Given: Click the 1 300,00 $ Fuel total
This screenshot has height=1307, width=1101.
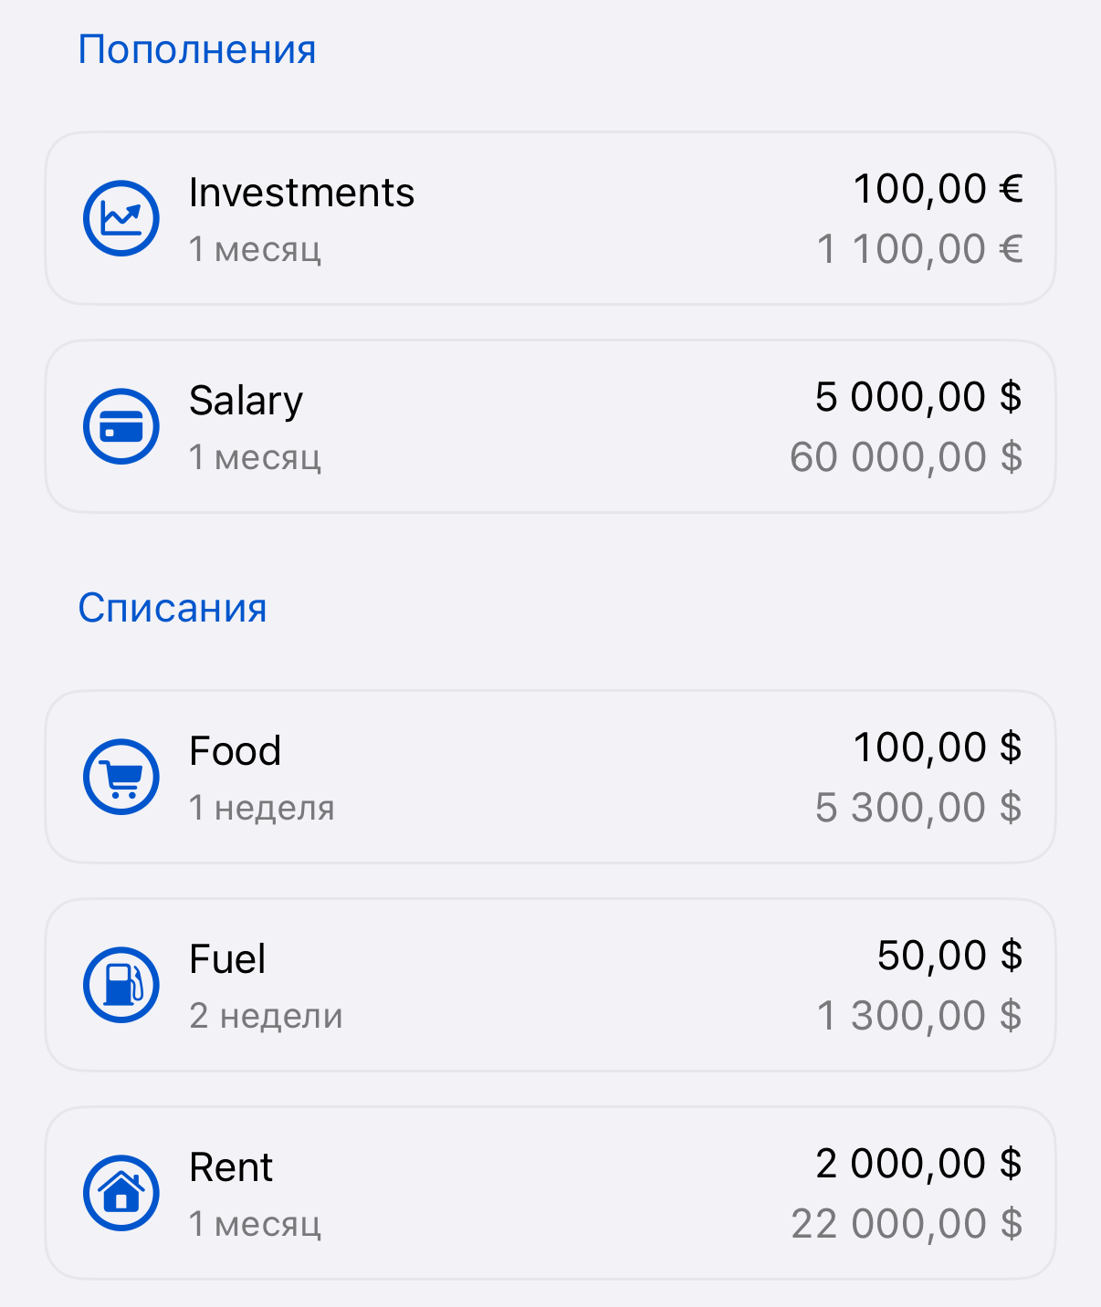Looking at the screenshot, I should [919, 1016].
